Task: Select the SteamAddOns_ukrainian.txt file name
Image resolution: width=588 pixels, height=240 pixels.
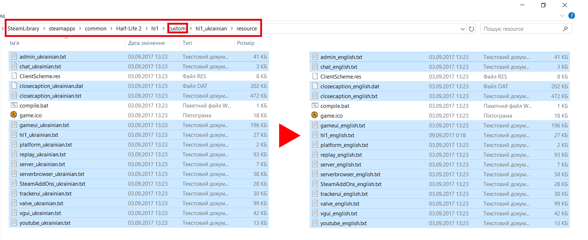Action: click(52, 184)
